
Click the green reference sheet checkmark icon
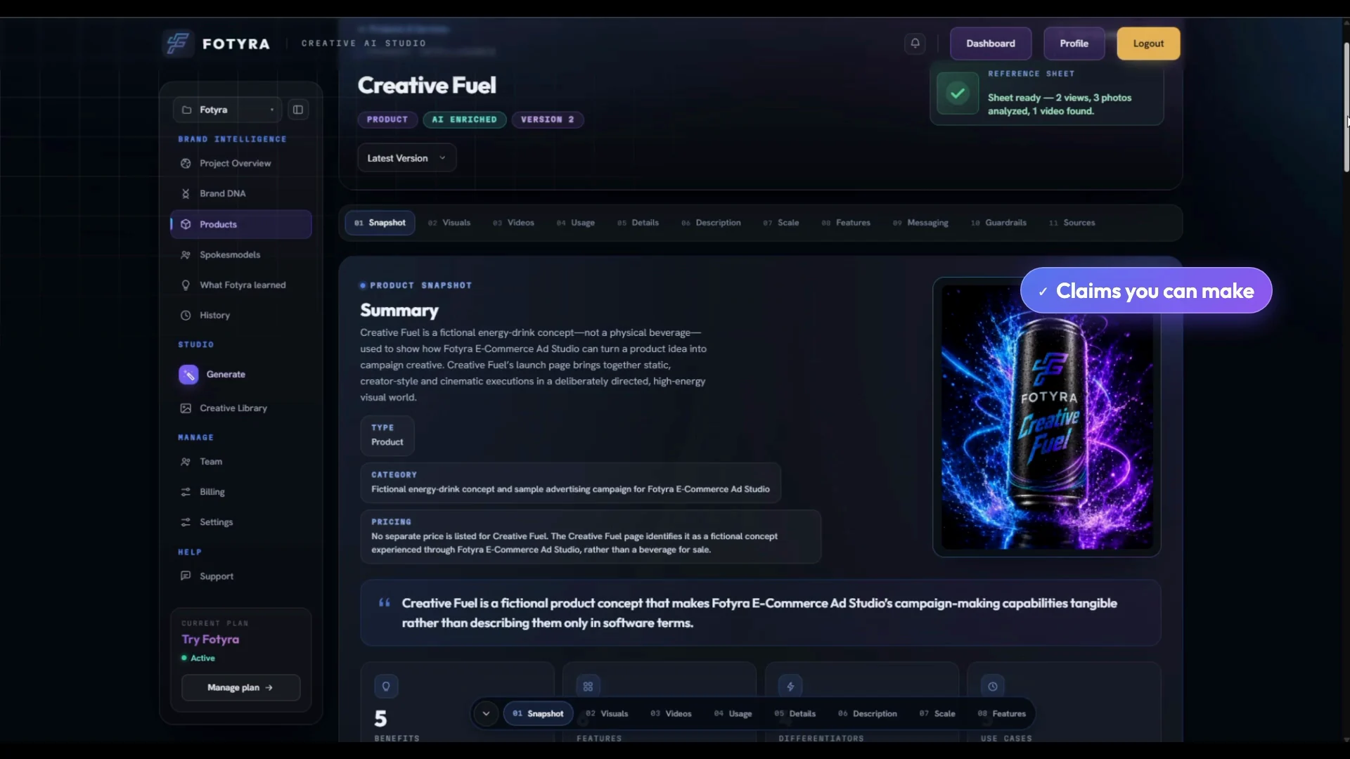point(958,93)
